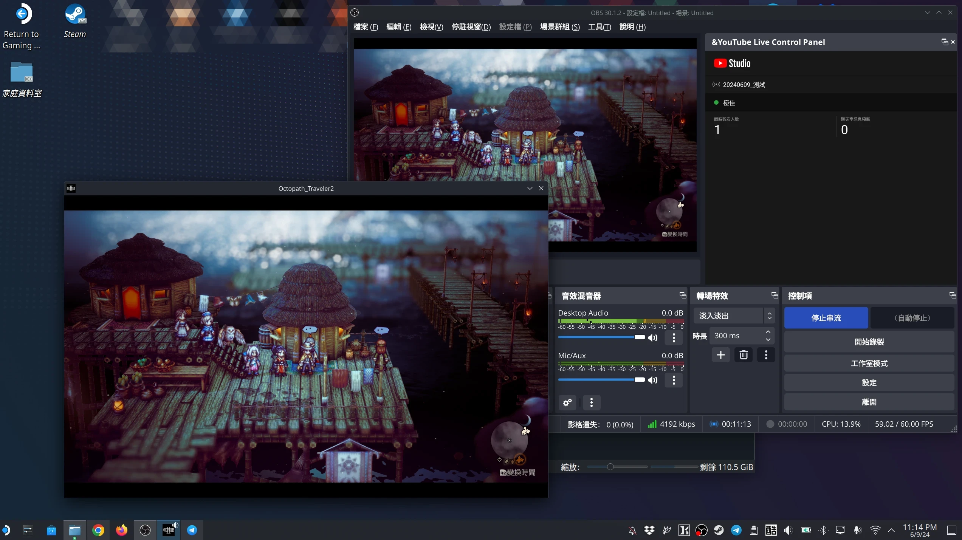Switch to Octopath Traveler II taskbar entry
962x540 pixels.
pyautogui.click(x=169, y=530)
